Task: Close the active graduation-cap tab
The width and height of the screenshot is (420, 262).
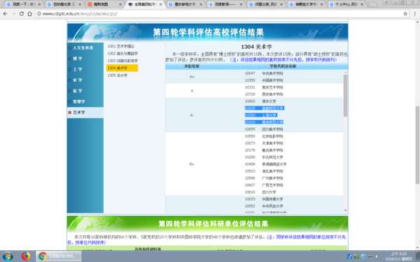Action: [161, 4]
